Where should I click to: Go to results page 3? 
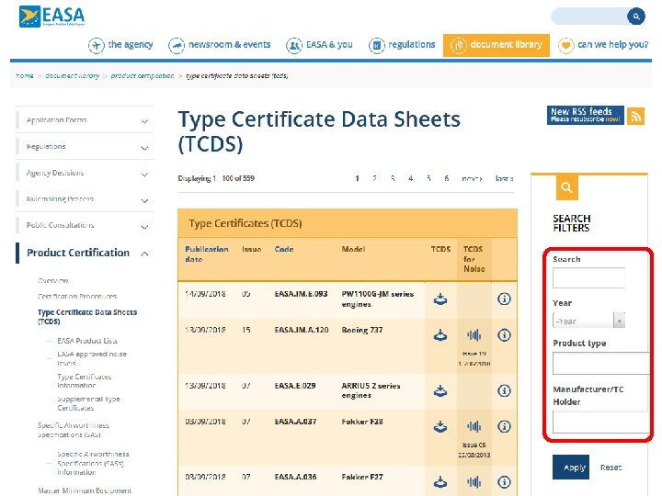(x=393, y=178)
